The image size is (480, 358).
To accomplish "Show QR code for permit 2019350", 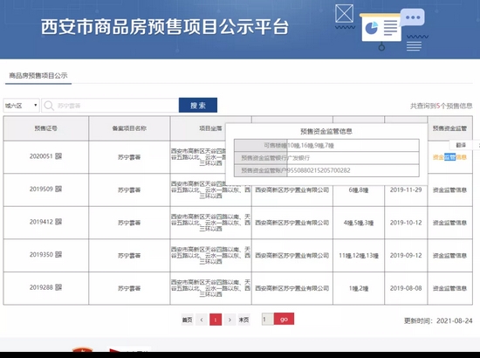I will [x=58, y=254].
